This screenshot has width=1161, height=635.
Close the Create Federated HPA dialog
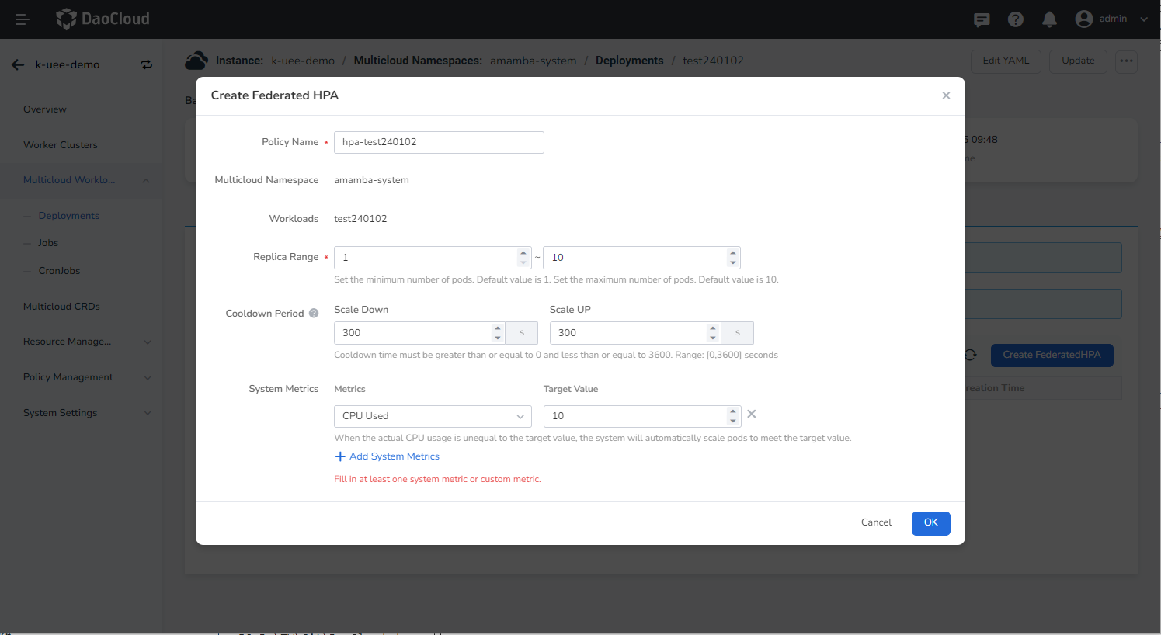tap(946, 95)
